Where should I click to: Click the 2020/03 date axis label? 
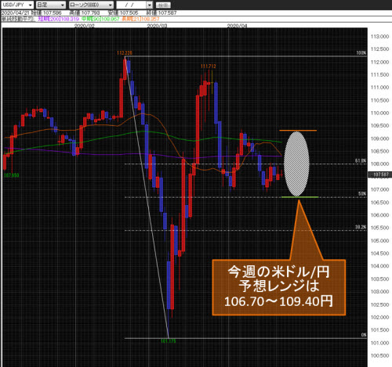click(157, 26)
